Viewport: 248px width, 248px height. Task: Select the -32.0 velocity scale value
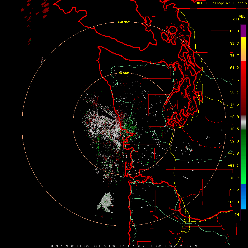coord(233,141)
